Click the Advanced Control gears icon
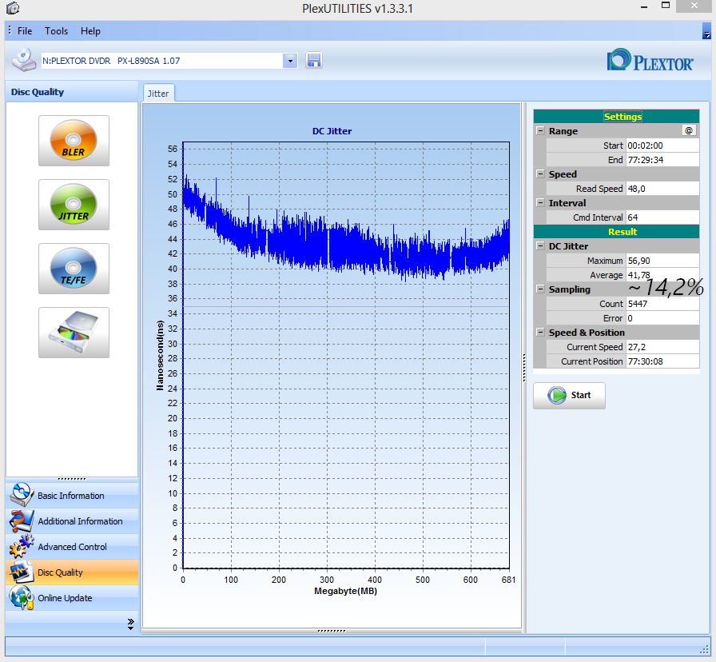716x662 pixels. pos(22,546)
